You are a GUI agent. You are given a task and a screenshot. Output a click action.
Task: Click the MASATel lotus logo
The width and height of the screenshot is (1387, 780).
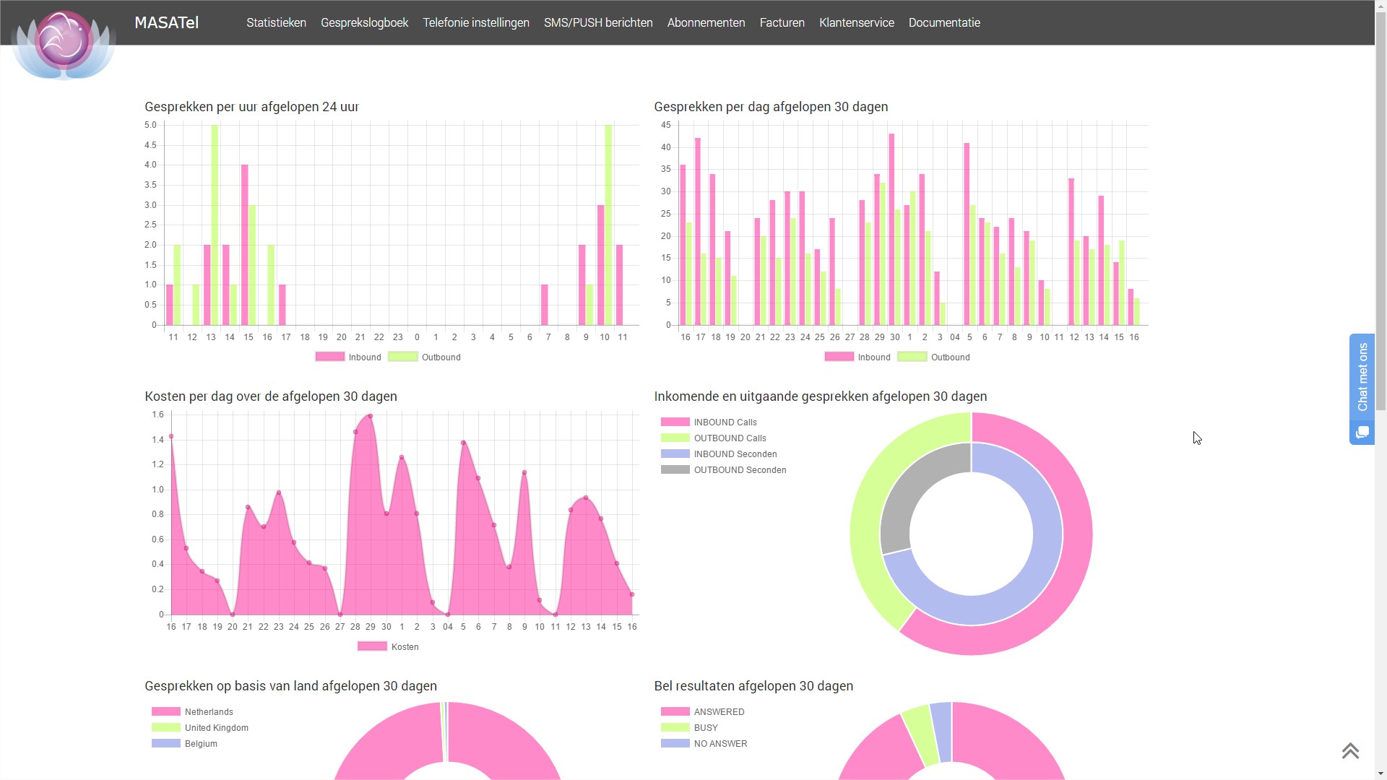[64, 43]
